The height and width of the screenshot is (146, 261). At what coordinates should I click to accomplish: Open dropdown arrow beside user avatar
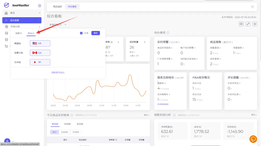(13, 141)
